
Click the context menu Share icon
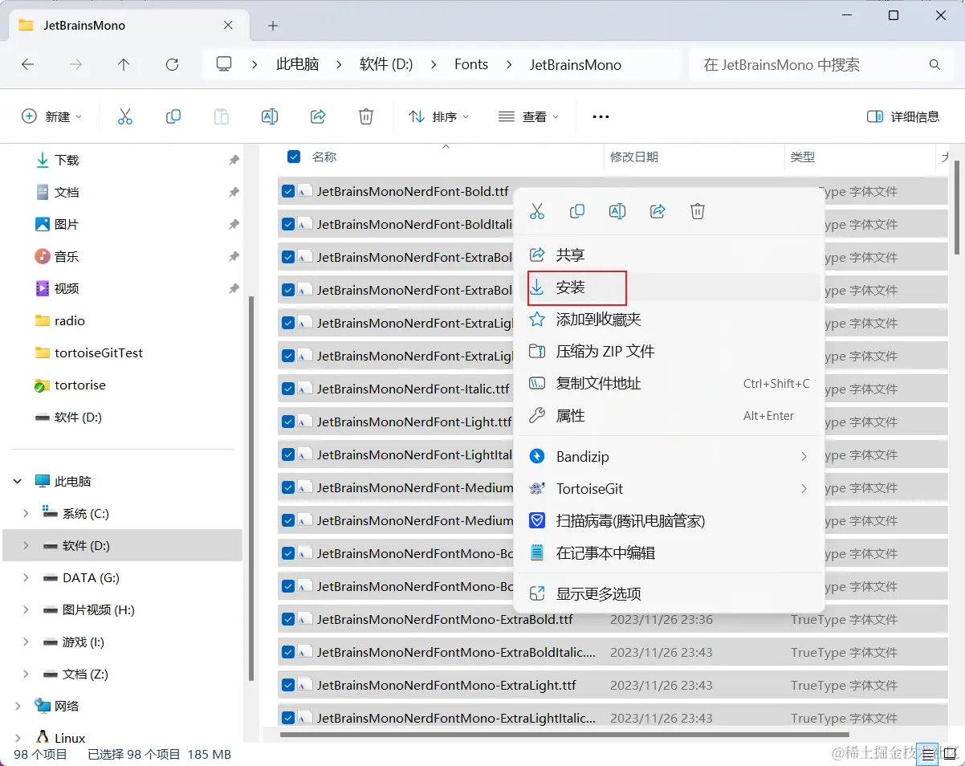pyautogui.click(x=658, y=211)
